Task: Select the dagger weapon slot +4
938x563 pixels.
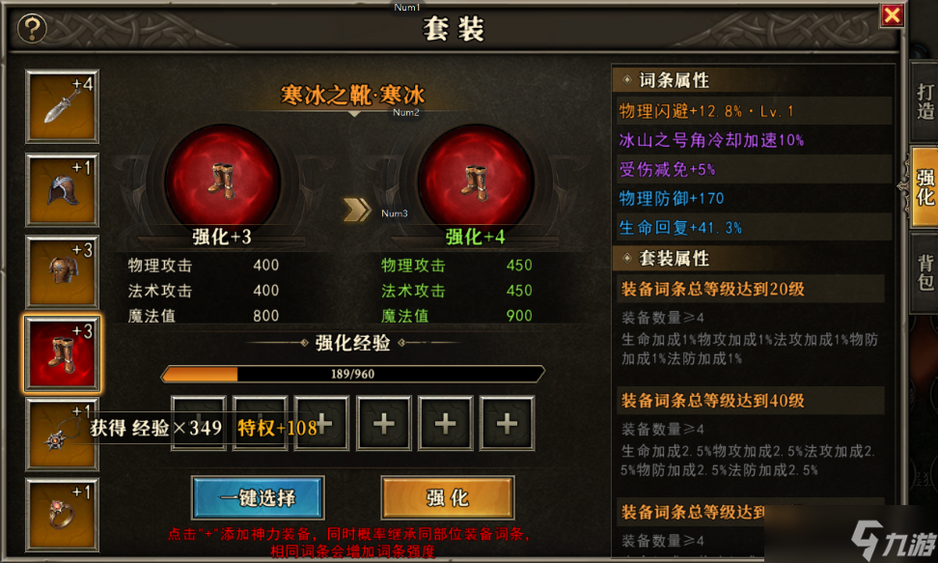Action: coord(62,106)
